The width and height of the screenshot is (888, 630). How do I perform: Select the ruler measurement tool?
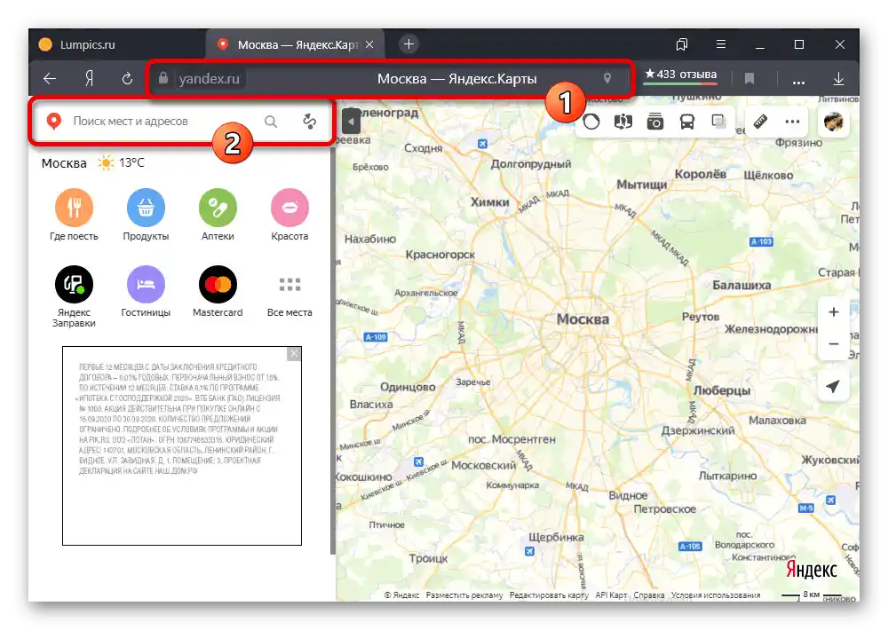pos(760,122)
